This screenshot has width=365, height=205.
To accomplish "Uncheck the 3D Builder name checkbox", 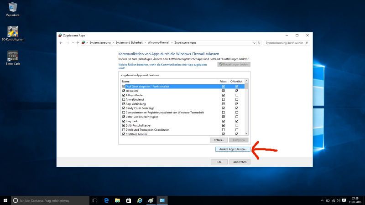I will point(124,91).
